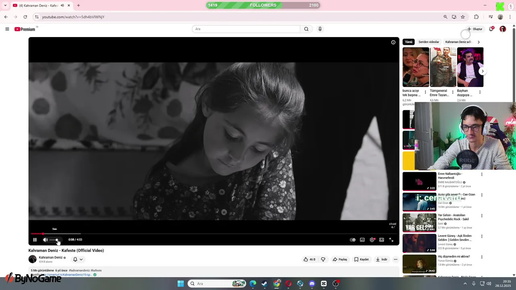Bookmark this page with star icon

[x=463, y=17]
